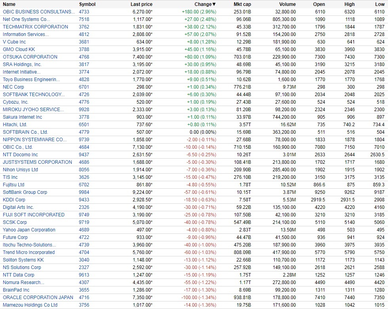The width and height of the screenshot is (388, 309).
Task: Click symbol 4704 for Trend Micro
Action: coord(84,252)
